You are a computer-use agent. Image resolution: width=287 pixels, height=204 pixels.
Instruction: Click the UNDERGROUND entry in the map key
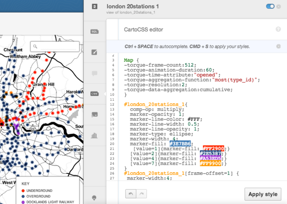coord(37,191)
